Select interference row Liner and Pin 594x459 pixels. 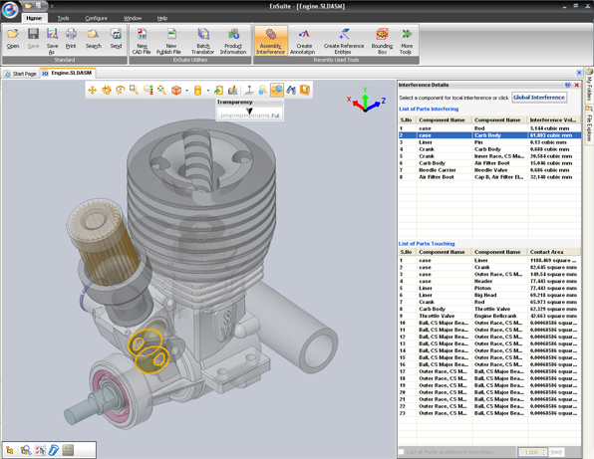pos(489,142)
